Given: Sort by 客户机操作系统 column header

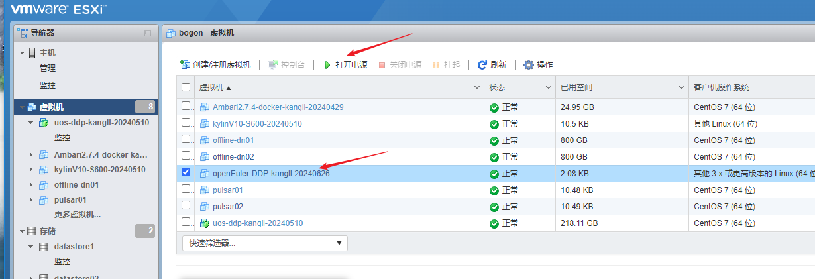Looking at the screenshot, I should coord(722,87).
